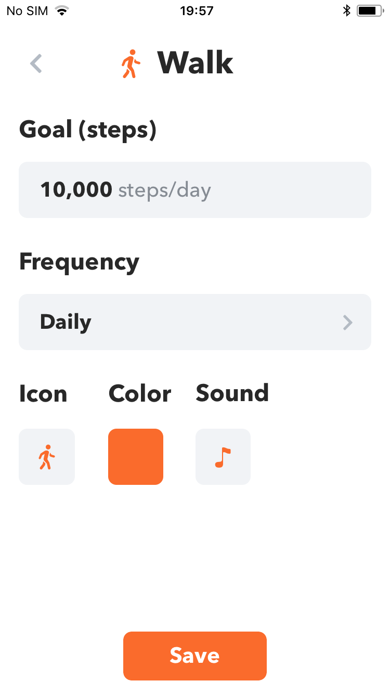Image resolution: width=390 pixels, height=694 pixels.
Task: Tap the Color label
Action: [x=140, y=394]
